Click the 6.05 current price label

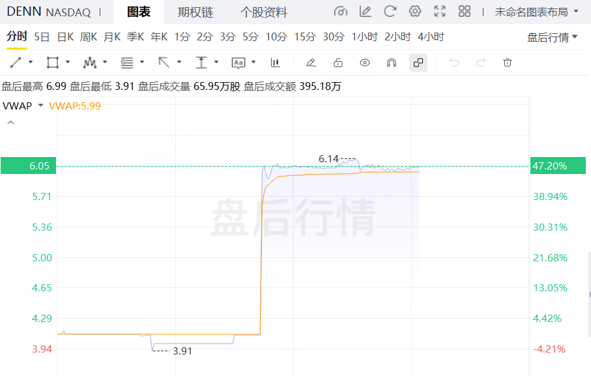click(x=28, y=166)
